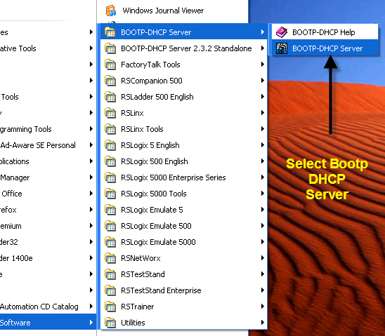Select RSLogix 5 English text
Image resolution: width=385 pixels, height=336 pixels.
tap(150, 145)
